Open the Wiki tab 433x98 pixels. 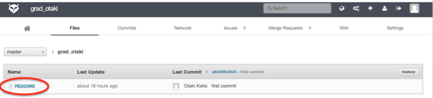point(344,28)
